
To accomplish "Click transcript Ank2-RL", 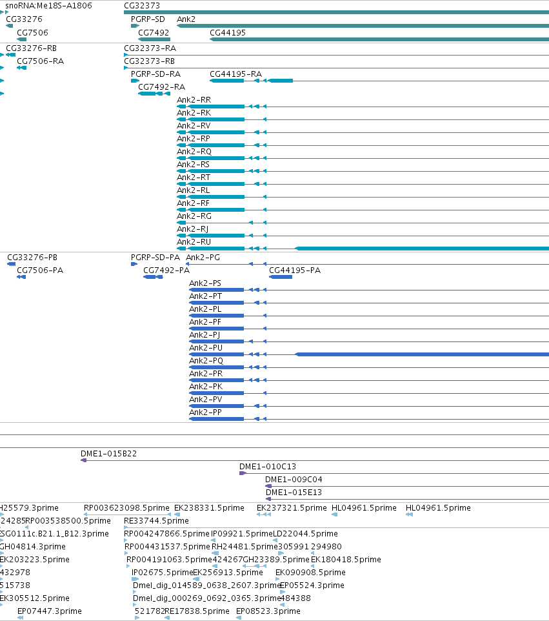I will tap(193, 190).
